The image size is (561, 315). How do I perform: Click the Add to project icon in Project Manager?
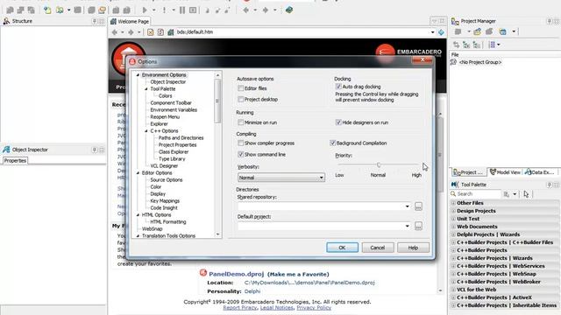[x=477, y=31]
